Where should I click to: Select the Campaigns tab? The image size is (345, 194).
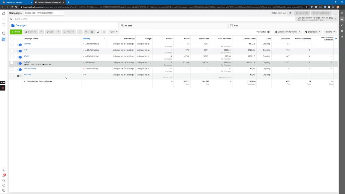point(64,26)
